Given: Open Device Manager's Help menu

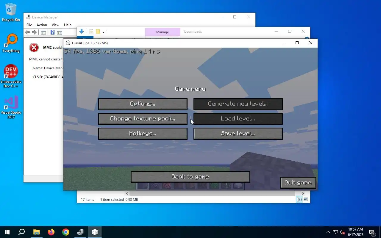Looking at the screenshot, I should pos(68,25).
